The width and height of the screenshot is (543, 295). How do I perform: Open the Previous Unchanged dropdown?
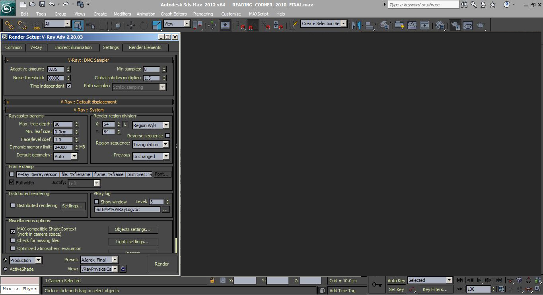point(151,156)
